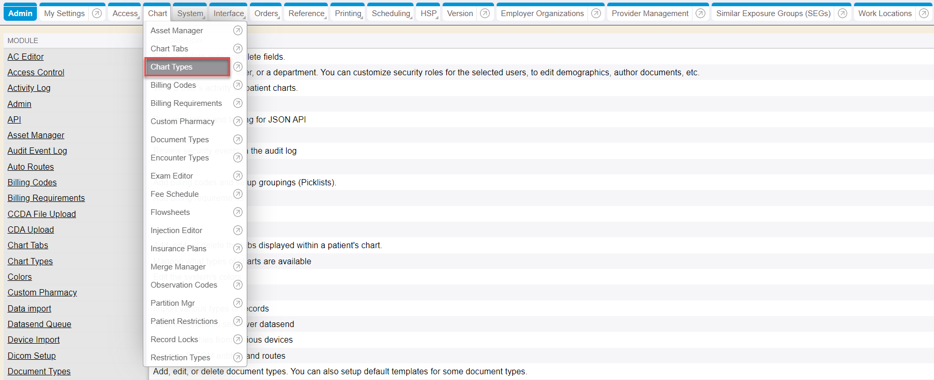The image size is (934, 380).
Task: Open the Access Control module link
Action: 36,73
